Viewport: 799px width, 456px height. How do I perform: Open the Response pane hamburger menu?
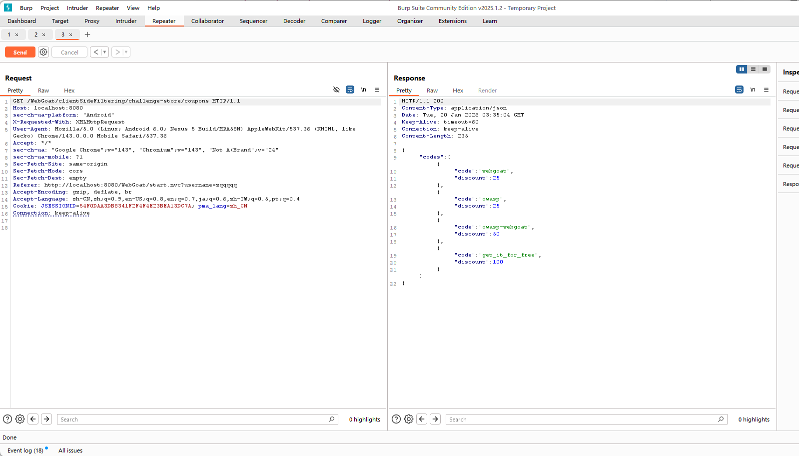tap(766, 90)
